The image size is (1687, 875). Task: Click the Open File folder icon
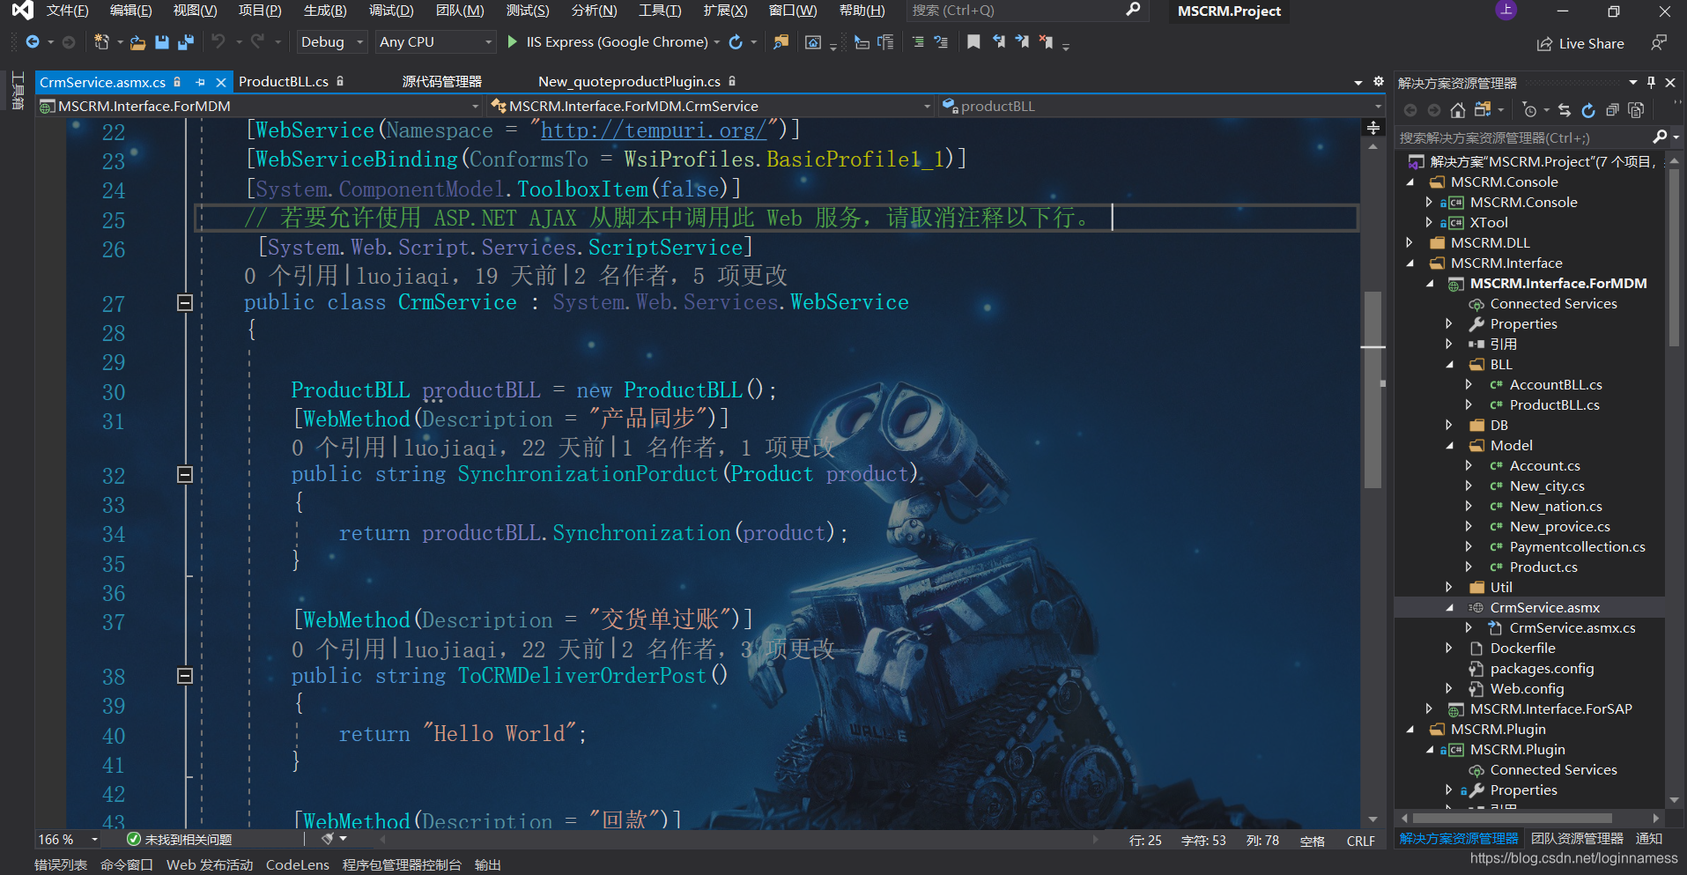137,41
